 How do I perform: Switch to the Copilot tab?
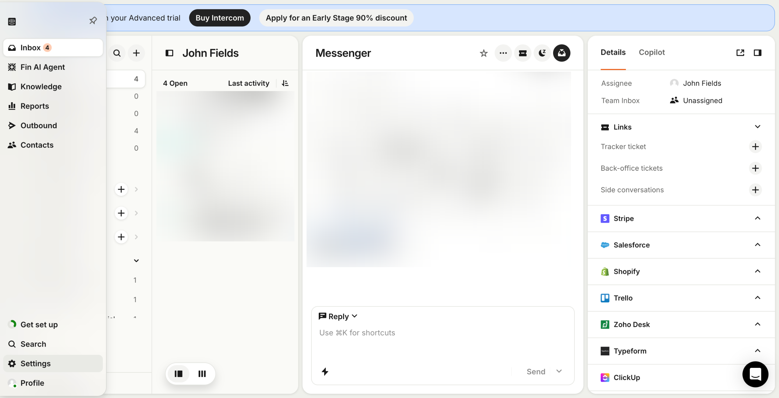click(651, 52)
